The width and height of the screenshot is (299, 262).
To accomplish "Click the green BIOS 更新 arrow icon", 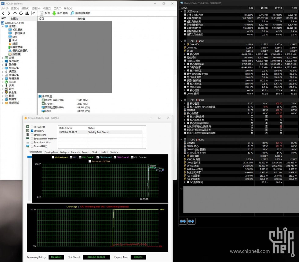I will pos(54,13).
